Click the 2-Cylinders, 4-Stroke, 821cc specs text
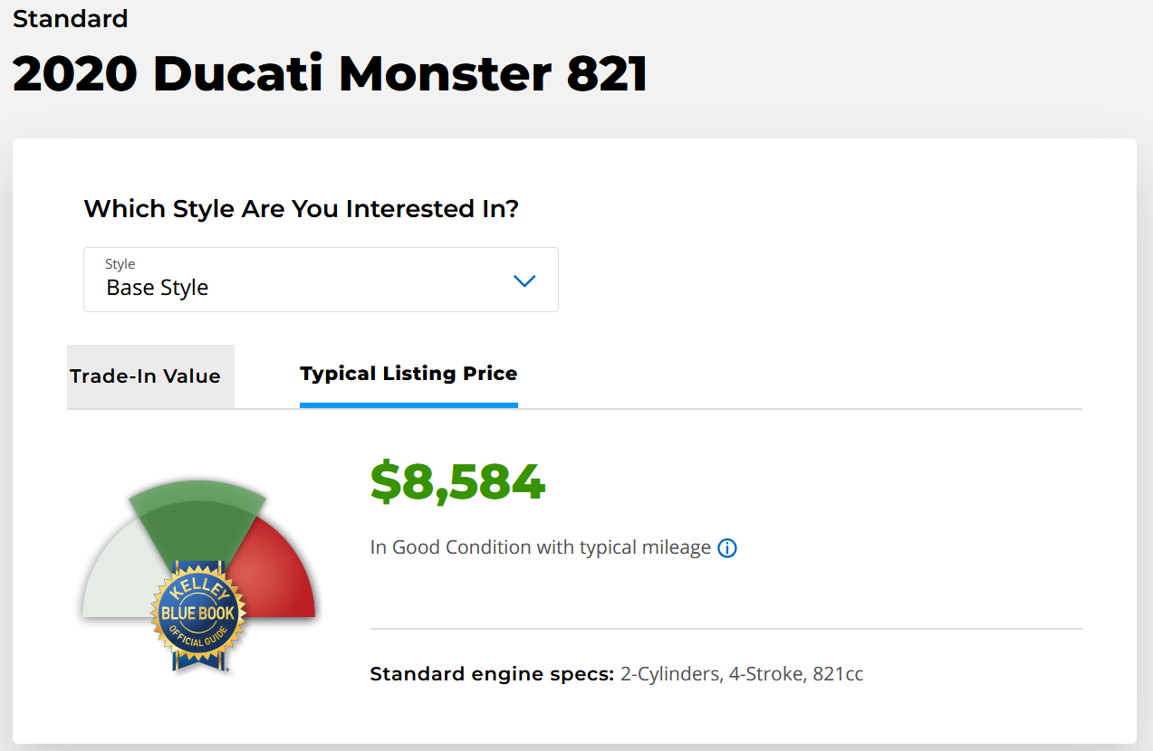 (x=742, y=674)
